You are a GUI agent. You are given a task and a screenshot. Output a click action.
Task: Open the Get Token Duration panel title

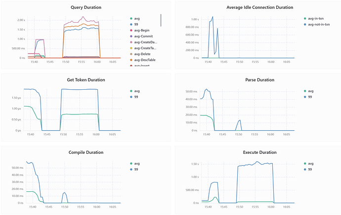point(86,80)
